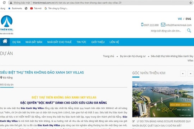Screen dimensions: 194x129
Task: Open the globe bookmark icon
Action: [26, 8]
